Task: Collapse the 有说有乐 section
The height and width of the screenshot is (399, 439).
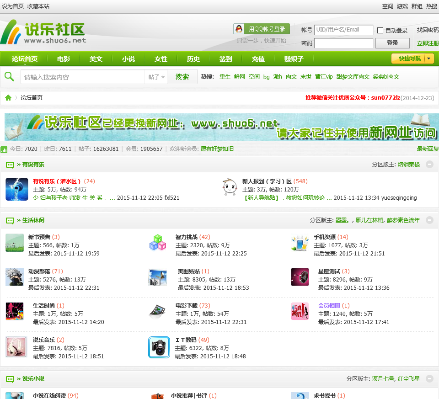Action: click(x=429, y=164)
